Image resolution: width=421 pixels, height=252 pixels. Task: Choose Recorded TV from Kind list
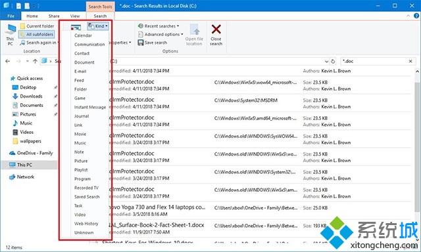tap(86, 188)
